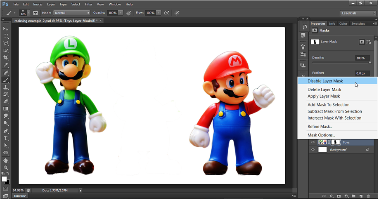
Task: Select the Smudge tool
Action: point(5,116)
